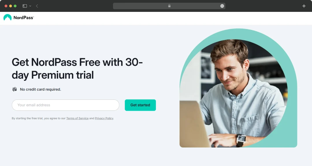Expand the sidebar options chevron dropdown
This screenshot has height=166, width=312.
click(x=30, y=6)
